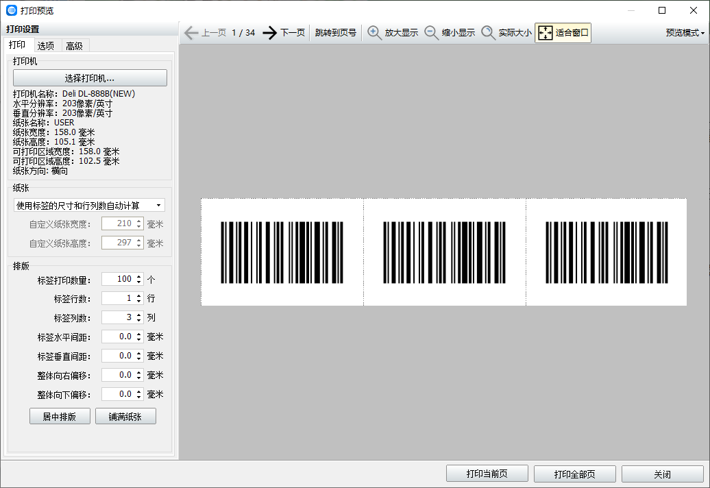Image resolution: width=710 pixels, height=488 pixels.
Task: Select the middle barcode label preview
Action: pos(445,252)
